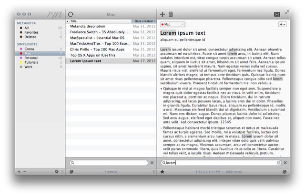Click the Mac tag chip

point(173,24)
